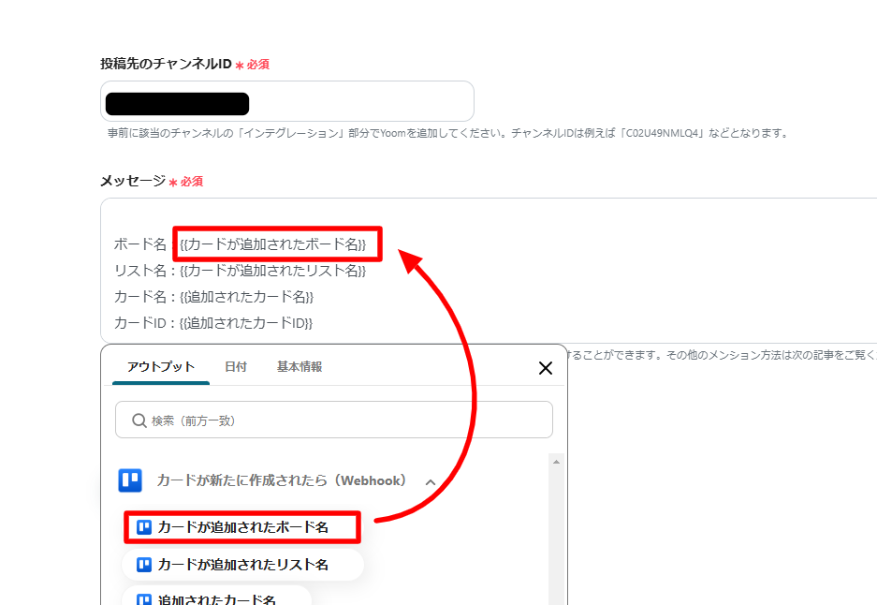Click the カードが新たに作成されたら（Webhook）header text
Viewport: 877px width, 605px height.
click(x=282, y=480)
